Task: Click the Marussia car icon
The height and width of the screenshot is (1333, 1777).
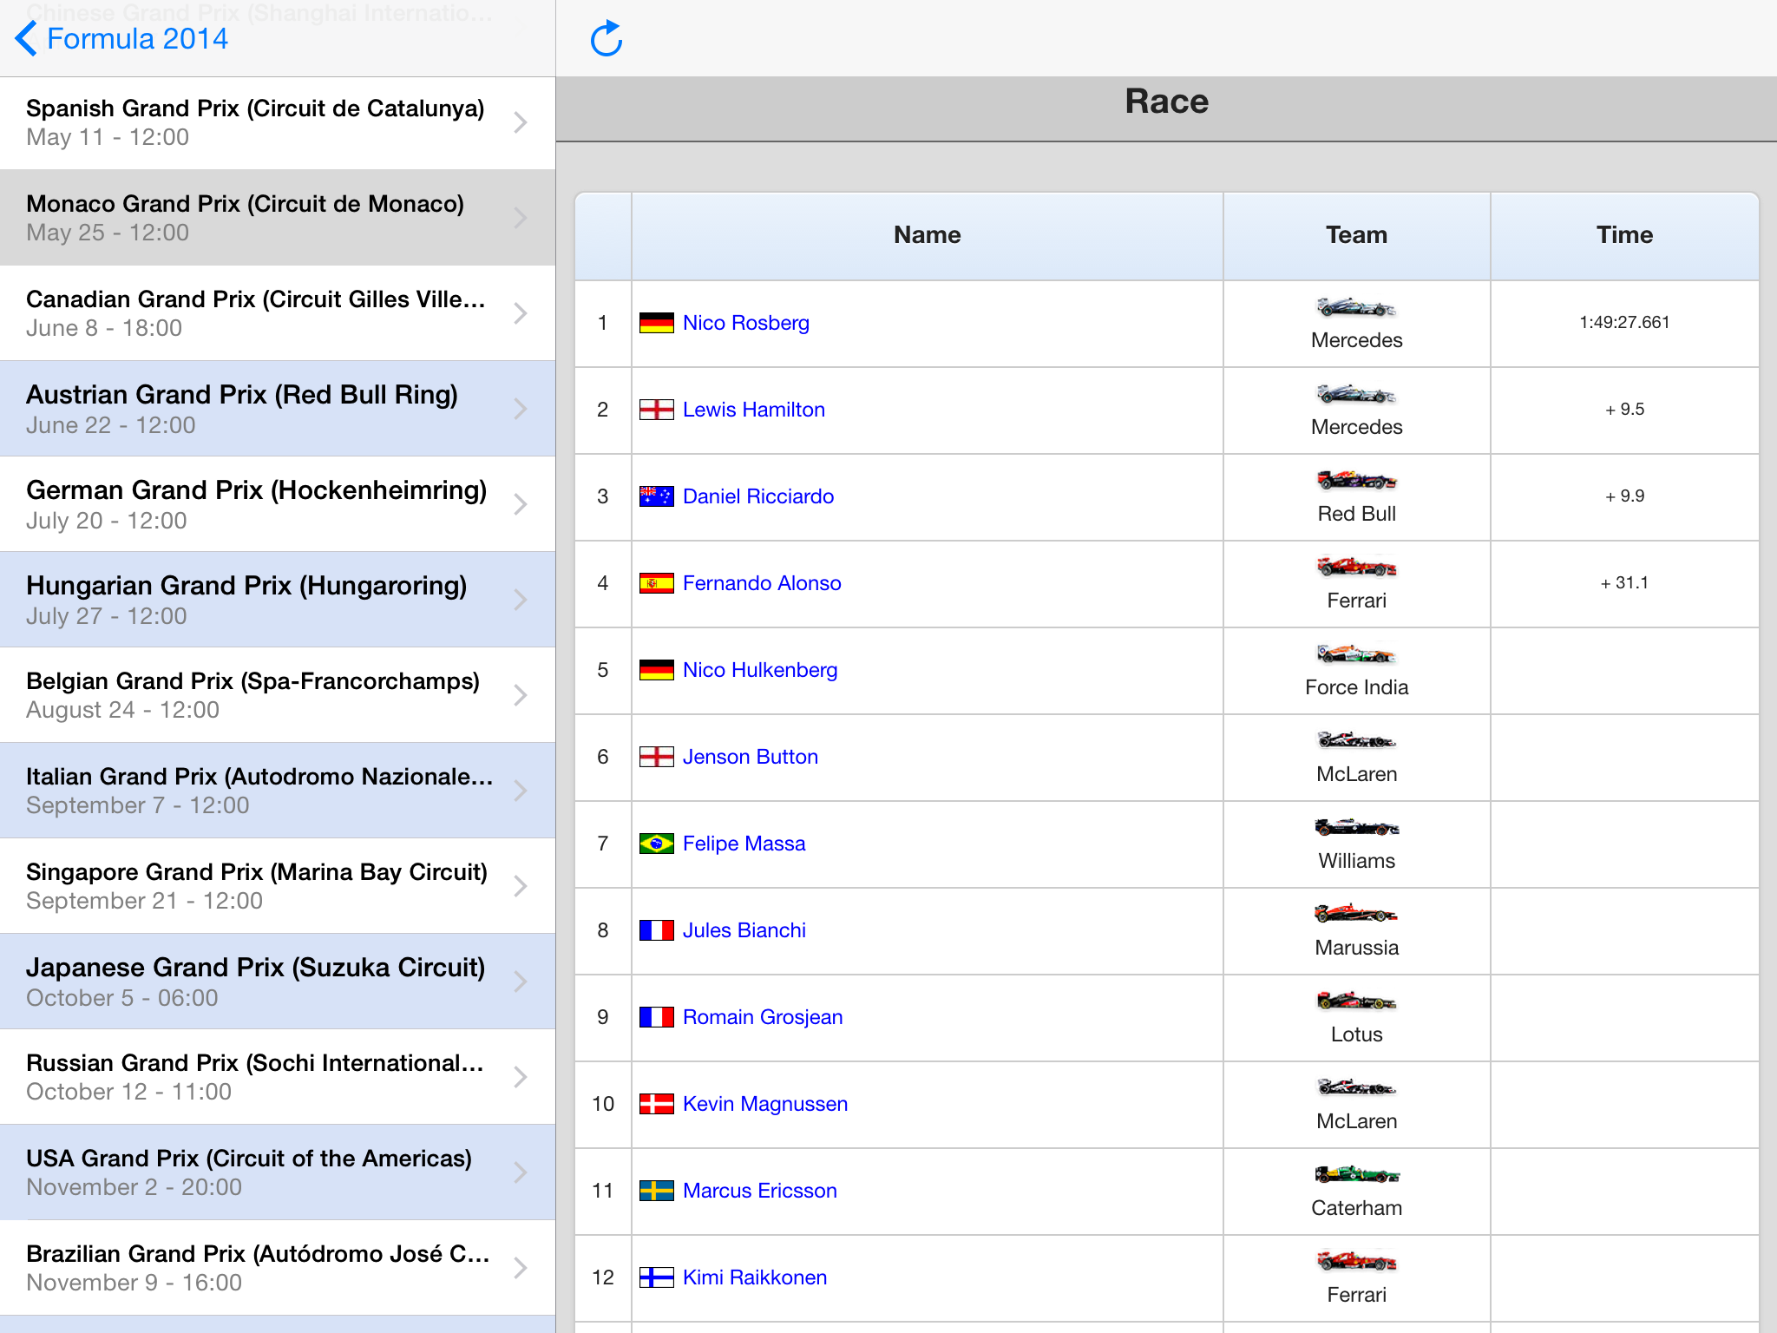Action: 1356,914
